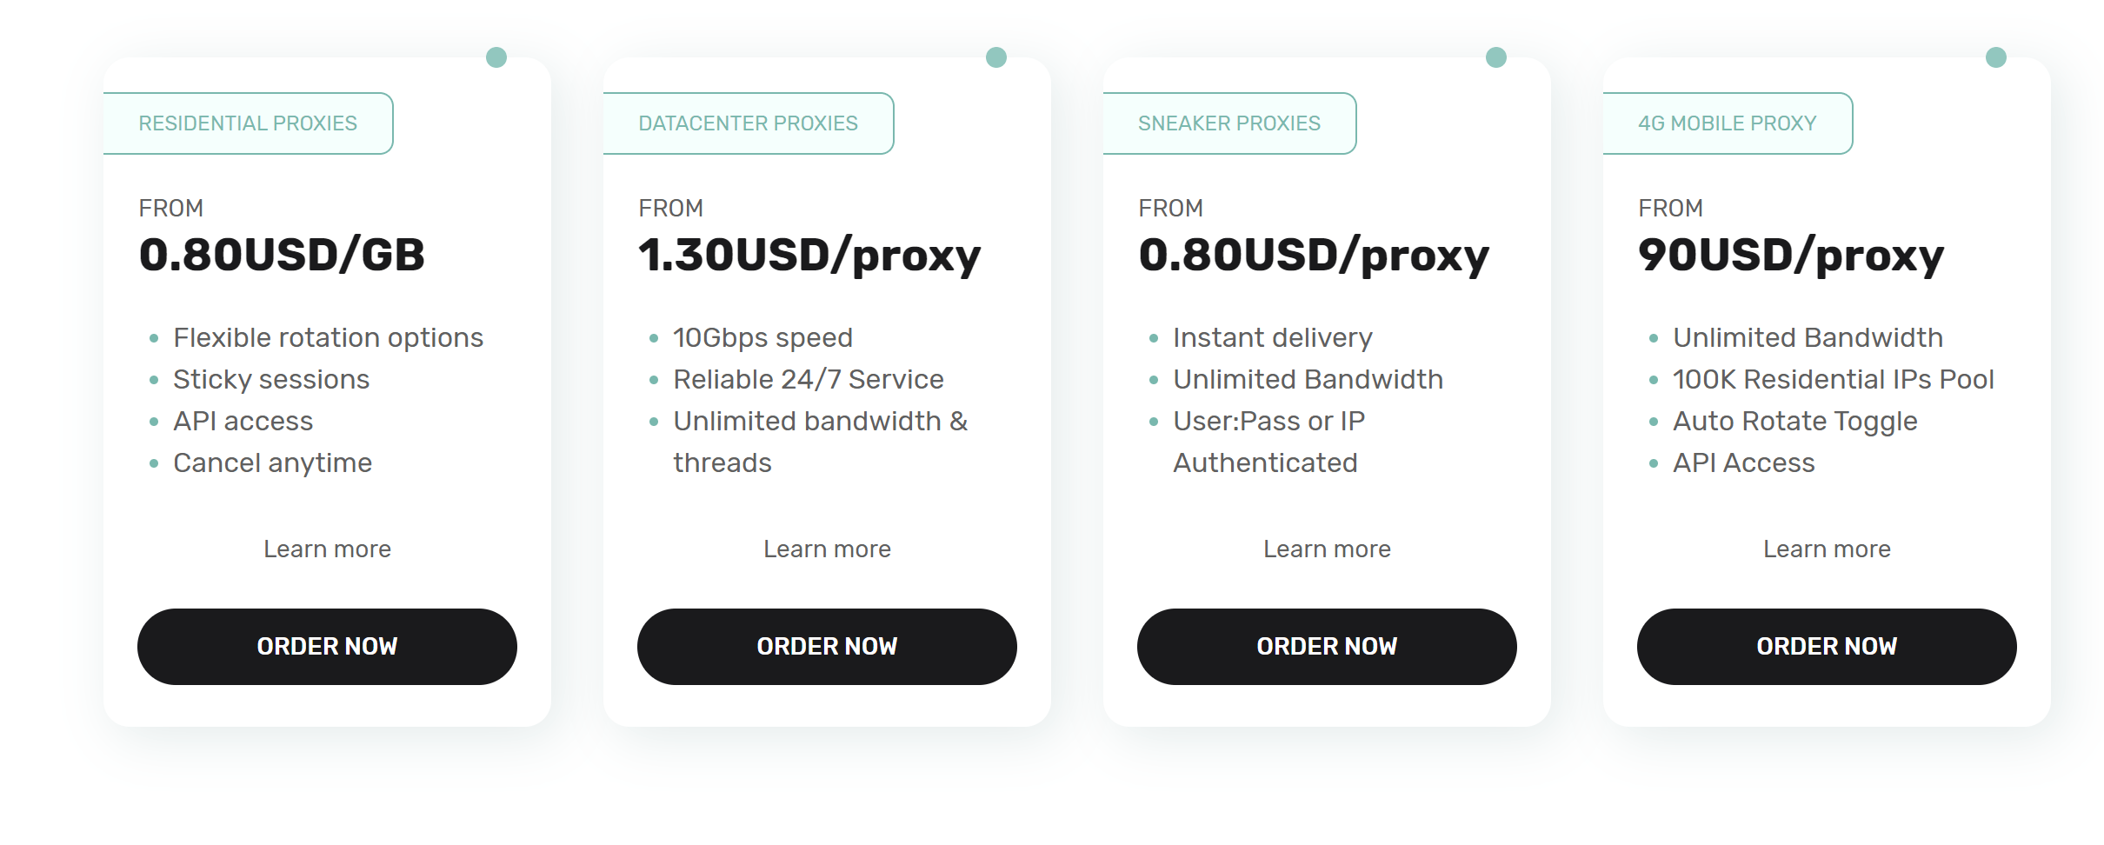Follow Learn more link for 4G Mobile Proxy
The width and height of the screenshot is (2104, 845).
pos(1827,549)
